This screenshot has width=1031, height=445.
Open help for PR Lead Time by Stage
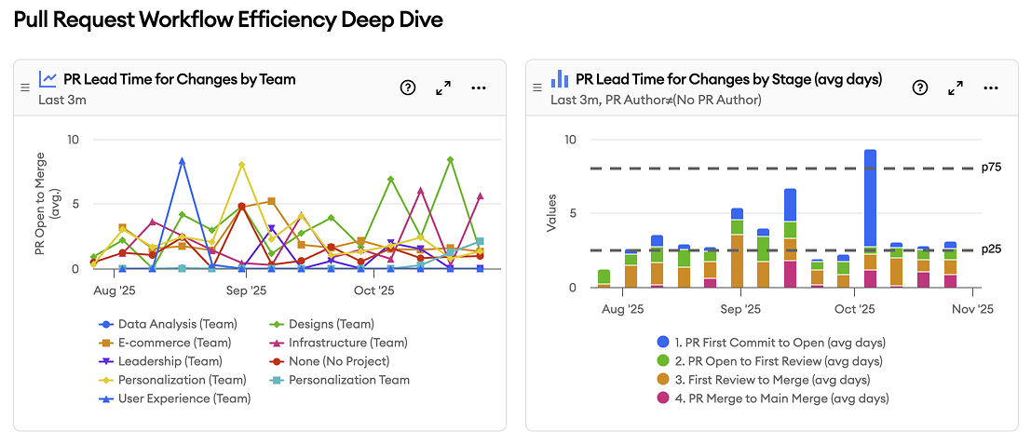919,88
